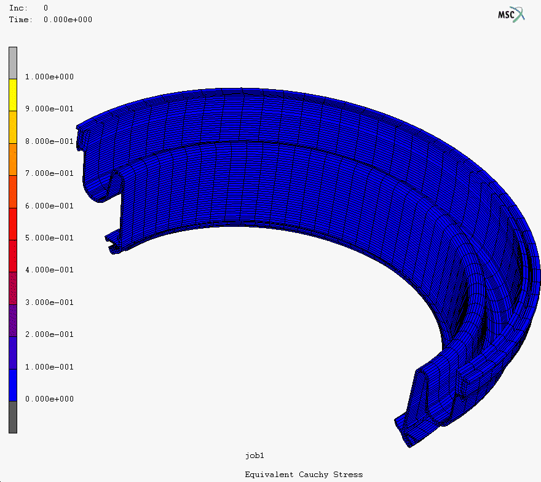The image size is (541, 482).
Task: Click the legend value 7.000e-001
Action: 49,173
